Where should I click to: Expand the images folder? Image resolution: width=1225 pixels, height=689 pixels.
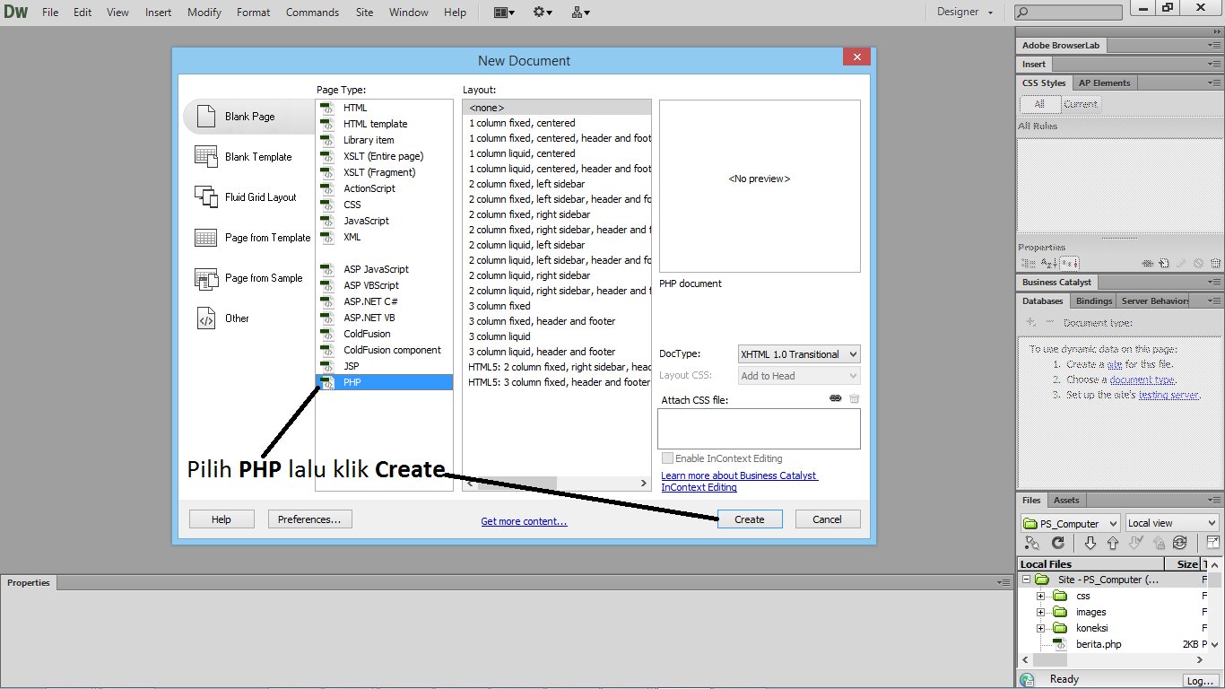point(1040,612)
